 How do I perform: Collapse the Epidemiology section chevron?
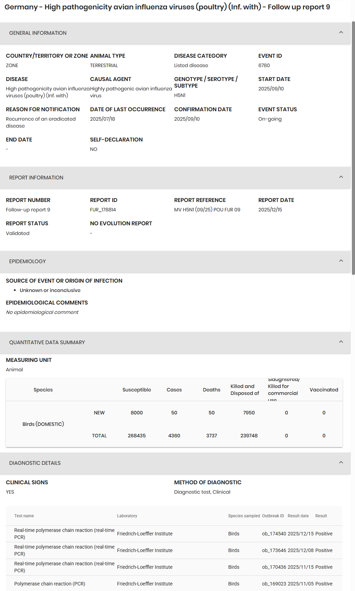(341, 261)
